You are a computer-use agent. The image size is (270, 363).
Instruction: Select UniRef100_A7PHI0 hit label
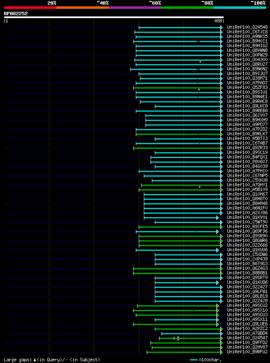point(247,171)
